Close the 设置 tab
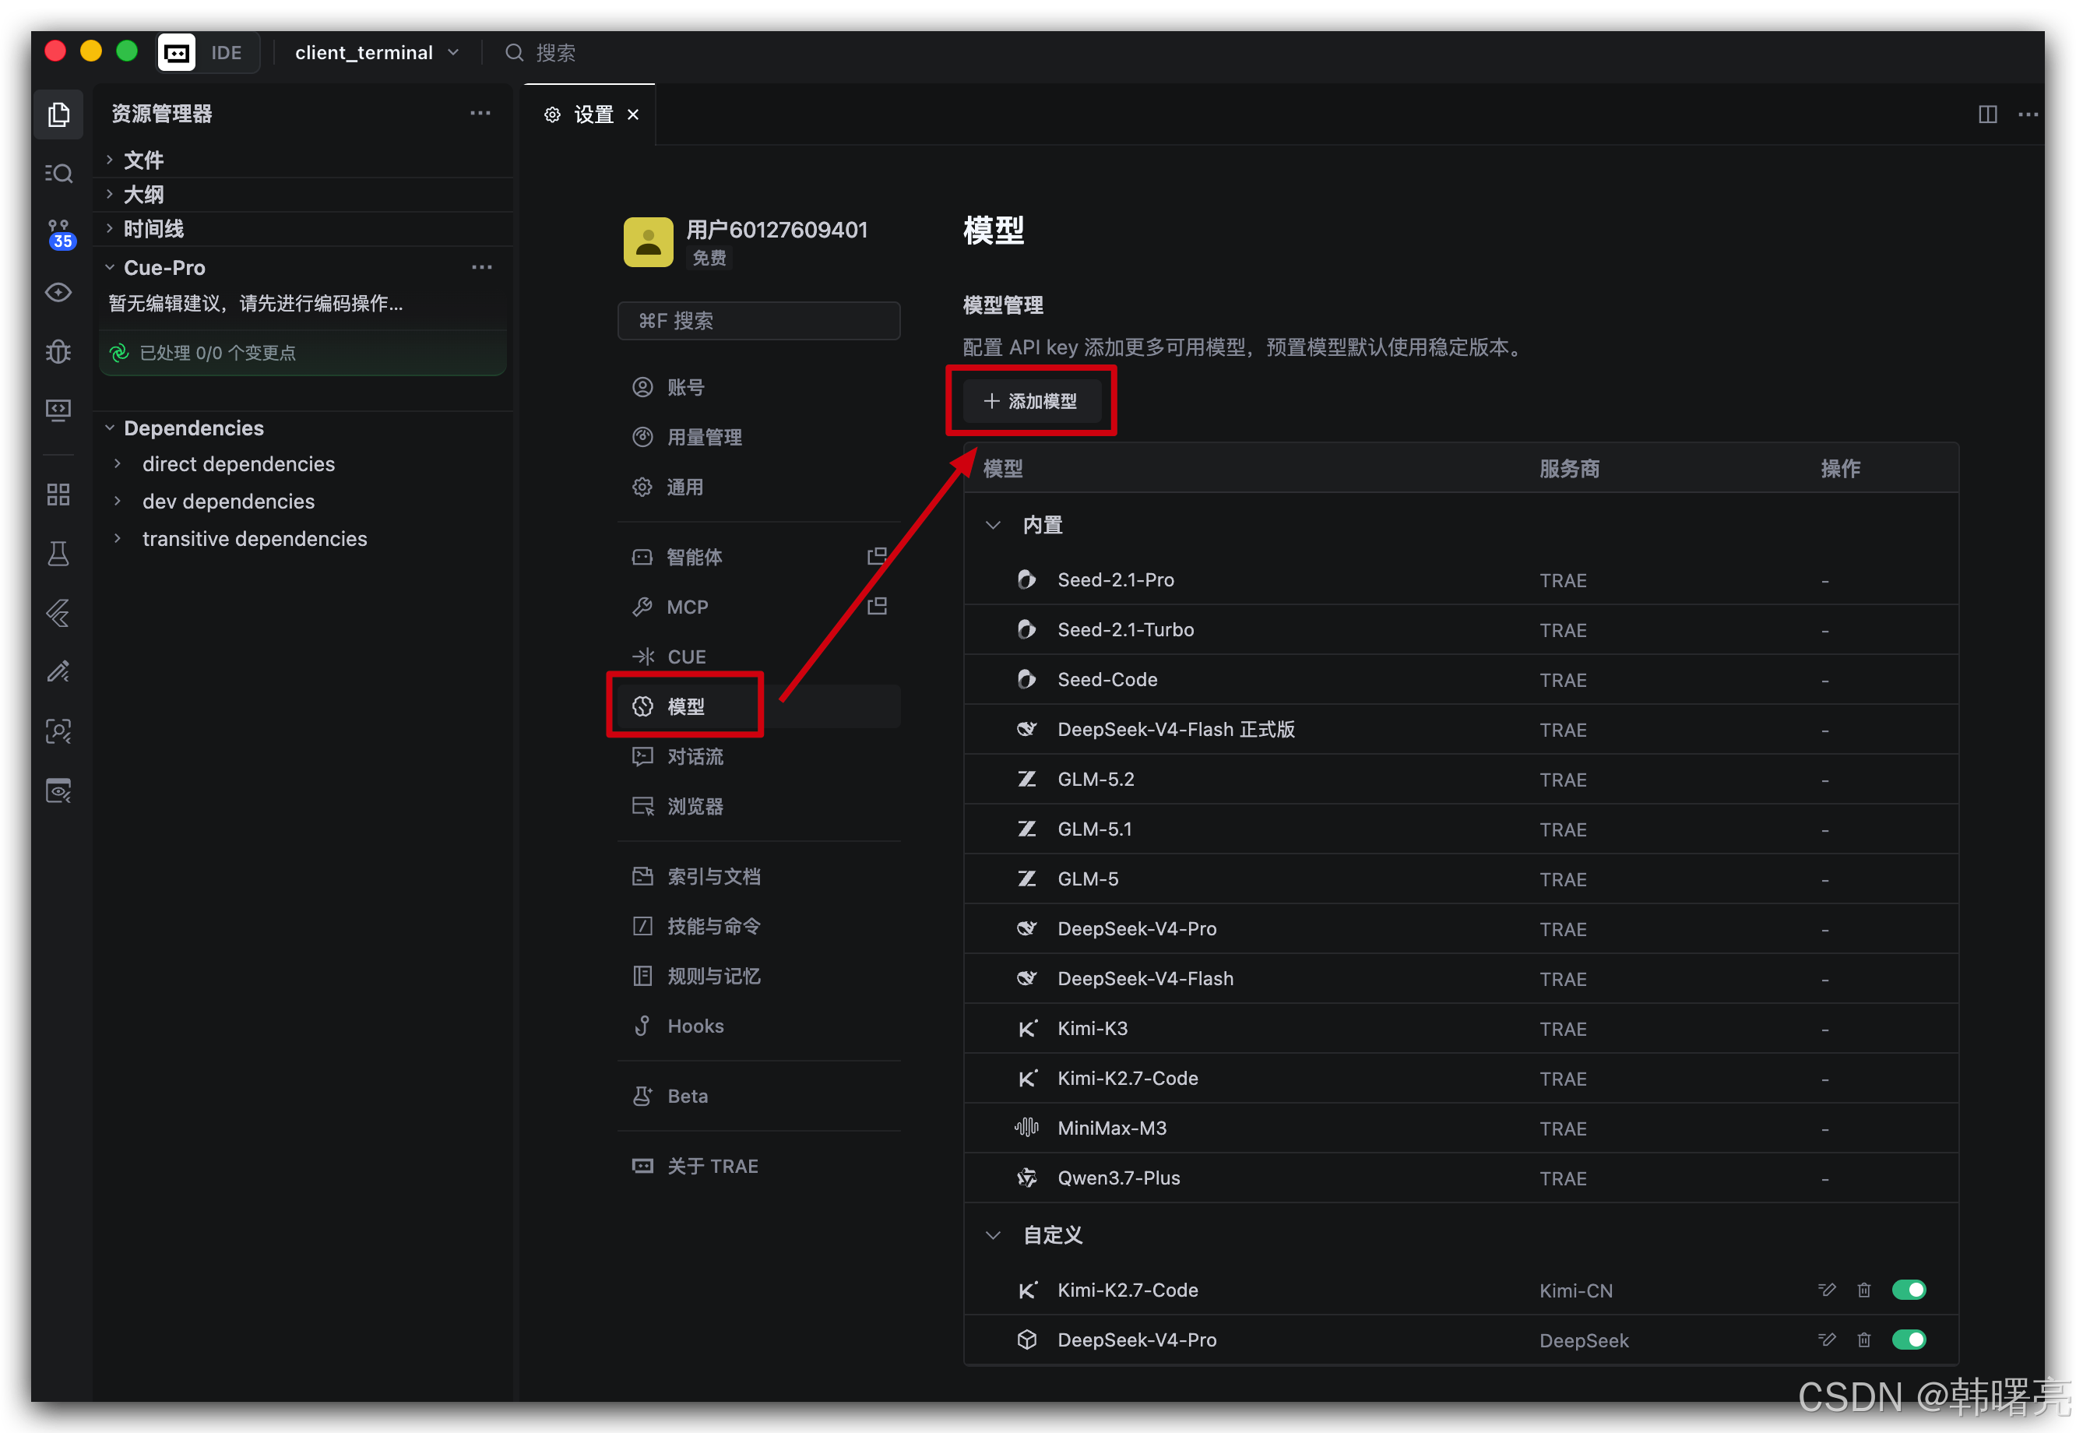 633,114
